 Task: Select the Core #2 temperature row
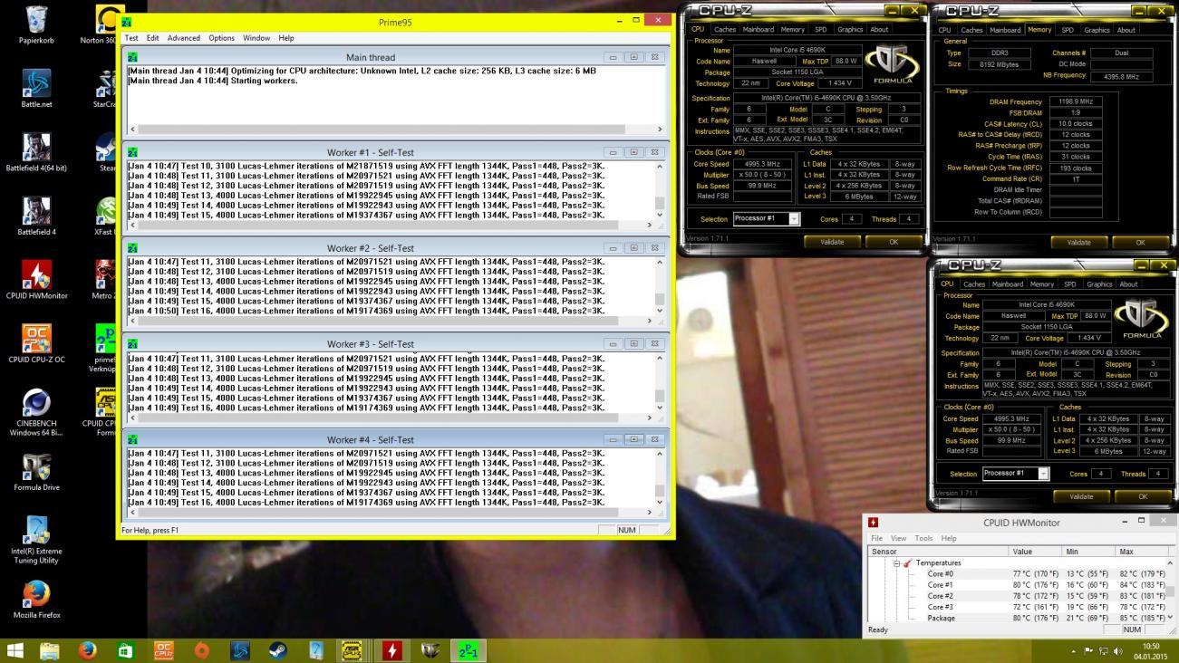pos(1016,596)
